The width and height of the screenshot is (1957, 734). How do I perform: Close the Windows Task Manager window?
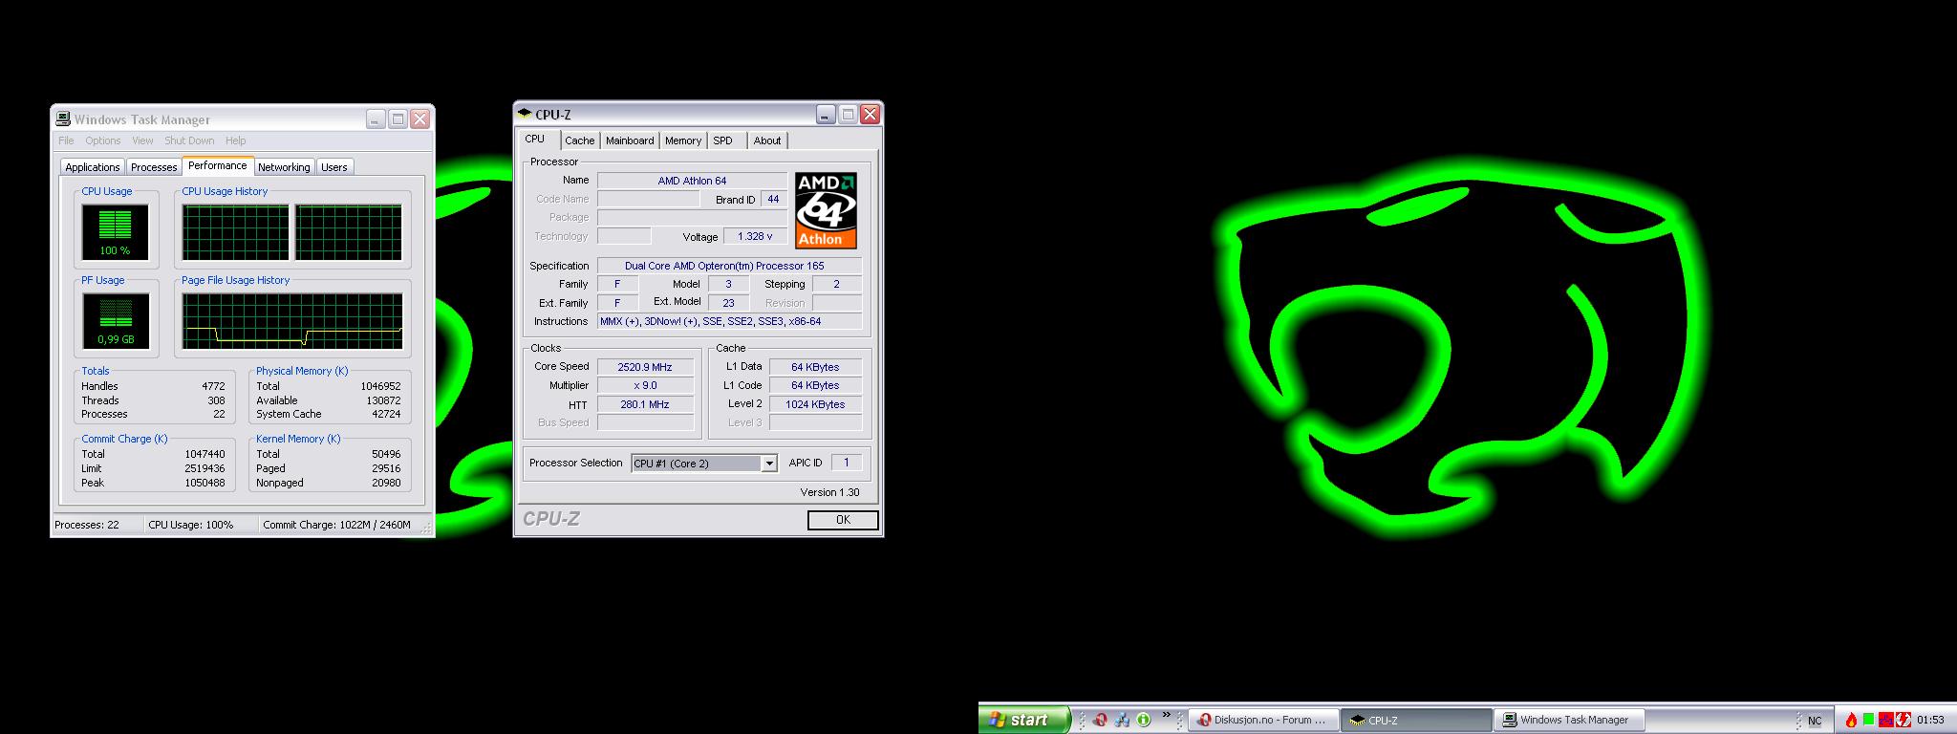(x=419, y=119)
